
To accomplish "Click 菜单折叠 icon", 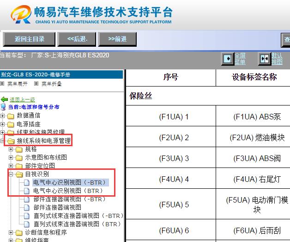I will [x=36, y=84].
